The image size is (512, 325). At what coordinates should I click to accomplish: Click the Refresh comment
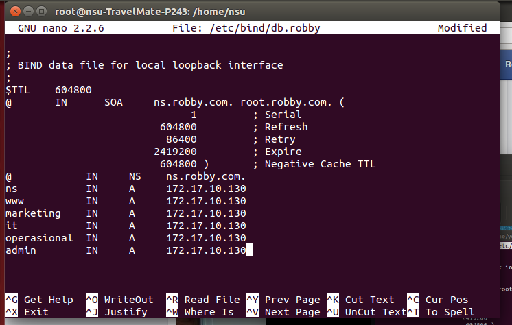tap(281, 127)
